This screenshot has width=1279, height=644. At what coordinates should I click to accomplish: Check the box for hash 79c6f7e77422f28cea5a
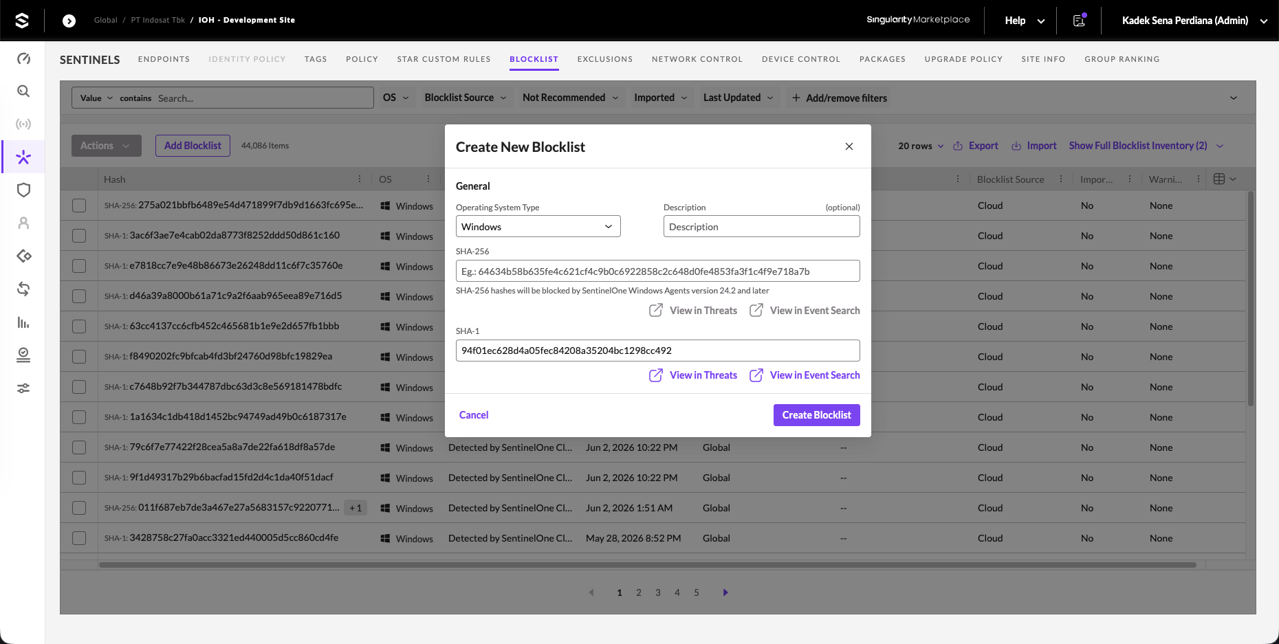[x=79, y=447]
